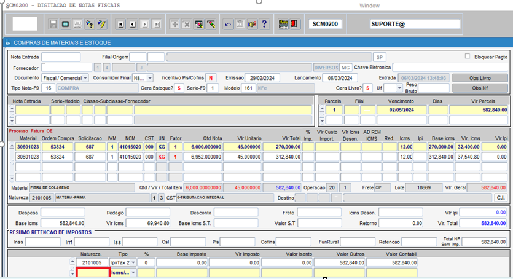
Task: Click the red Exit door icon
Action: [x=294, y=24]
